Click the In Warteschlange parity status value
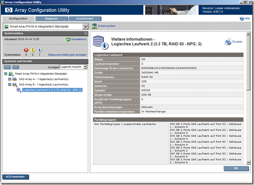This screenshot has height=185, width=254. (192, 111)
